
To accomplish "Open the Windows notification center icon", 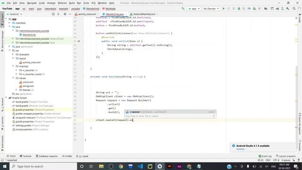I will 296,166.
